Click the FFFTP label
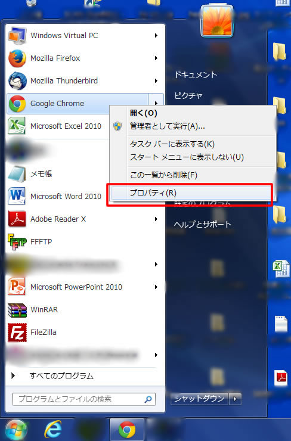 click(41, 241)
